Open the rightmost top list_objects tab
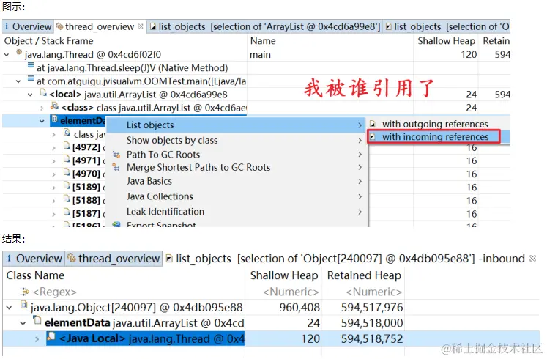 [x=447, y=26]
